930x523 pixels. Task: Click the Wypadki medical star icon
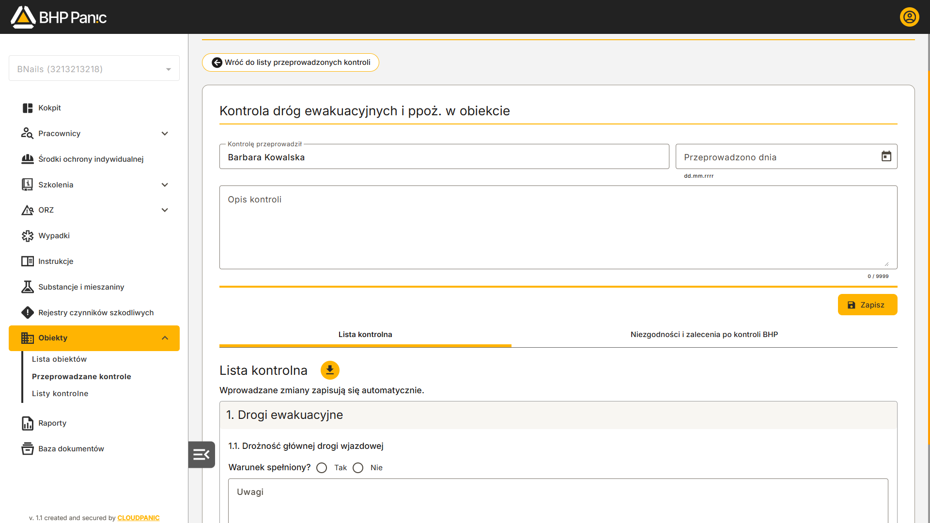[28, 236]
